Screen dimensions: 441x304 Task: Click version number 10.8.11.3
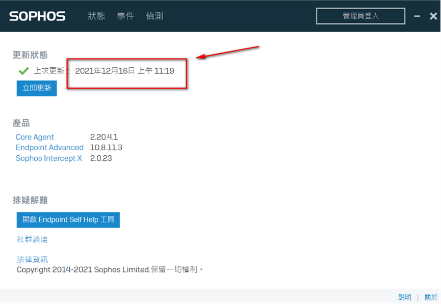[x=106, y=148]
